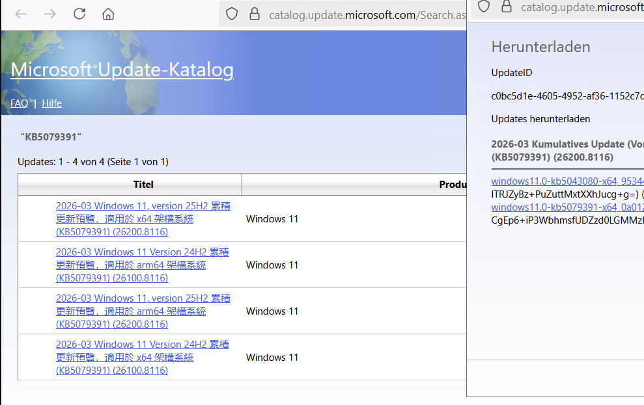Click the padlock icon in main address bar
This screenshot has width=644, height=405.
(x=255, y=14)
